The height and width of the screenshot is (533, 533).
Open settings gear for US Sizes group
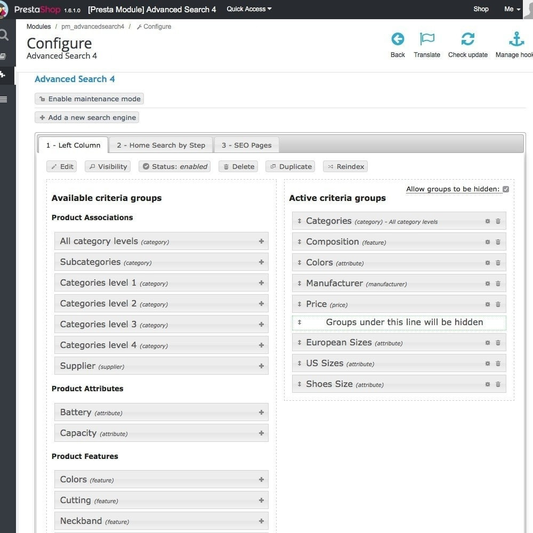[488, 363]
